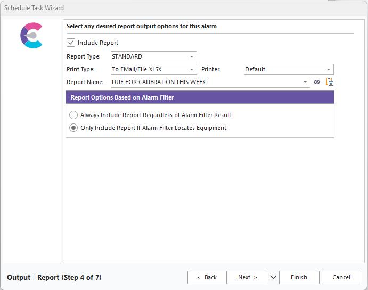368x290 pixels.
Task: Open the Printer dropdown arrow
Action: pos(329,69)
